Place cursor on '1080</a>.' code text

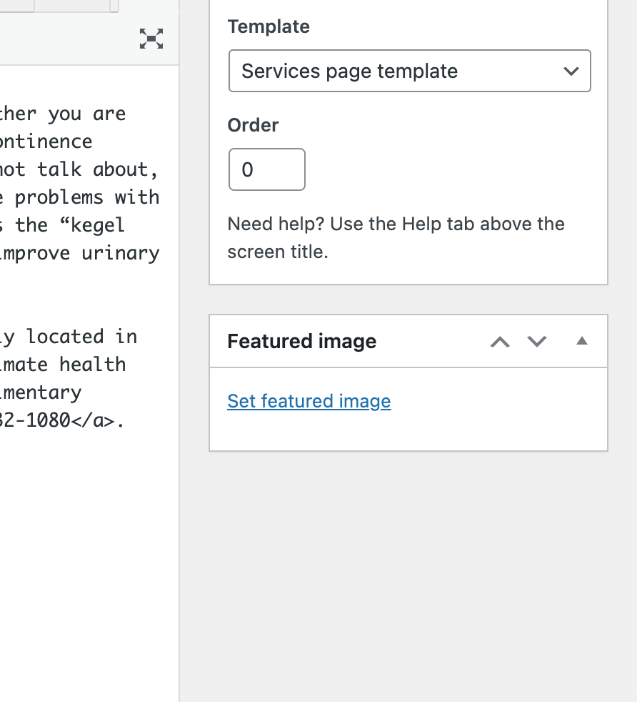75,420
